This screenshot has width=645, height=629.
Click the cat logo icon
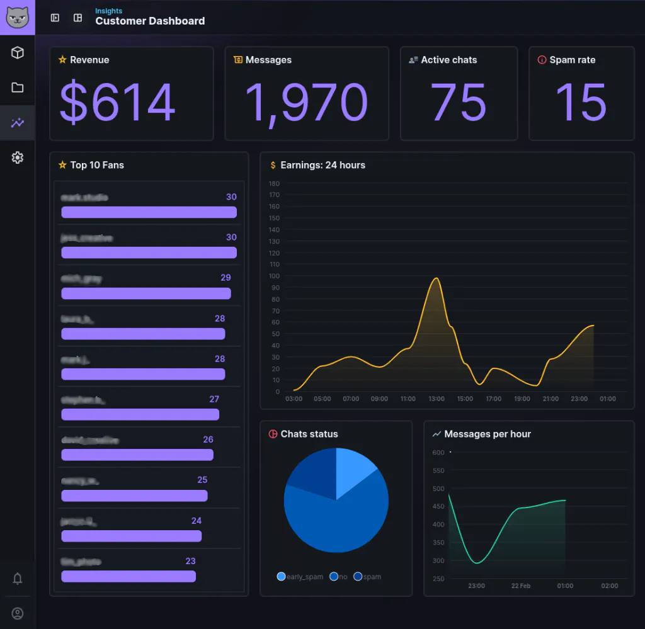tap(17, 17)
